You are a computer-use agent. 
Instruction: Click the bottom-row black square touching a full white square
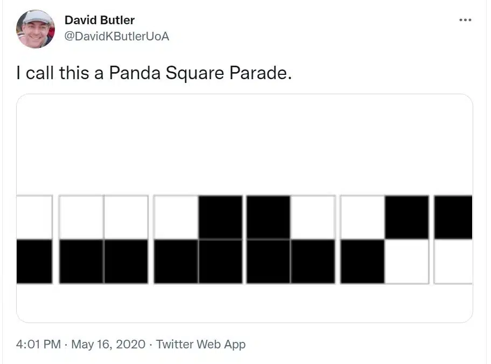(x=362, y=262)
